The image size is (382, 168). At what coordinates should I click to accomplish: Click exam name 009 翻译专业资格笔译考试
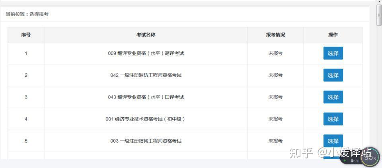[146, 53]
